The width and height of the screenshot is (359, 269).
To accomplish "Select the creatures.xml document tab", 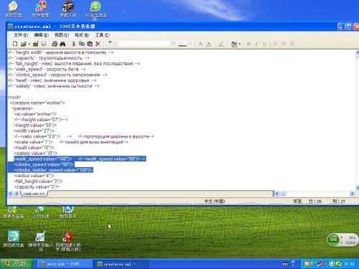I will [x=34, y=194].
